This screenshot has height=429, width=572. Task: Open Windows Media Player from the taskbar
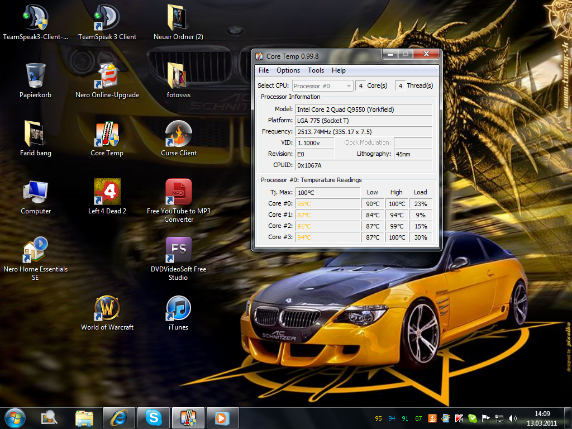coord(222,418)
